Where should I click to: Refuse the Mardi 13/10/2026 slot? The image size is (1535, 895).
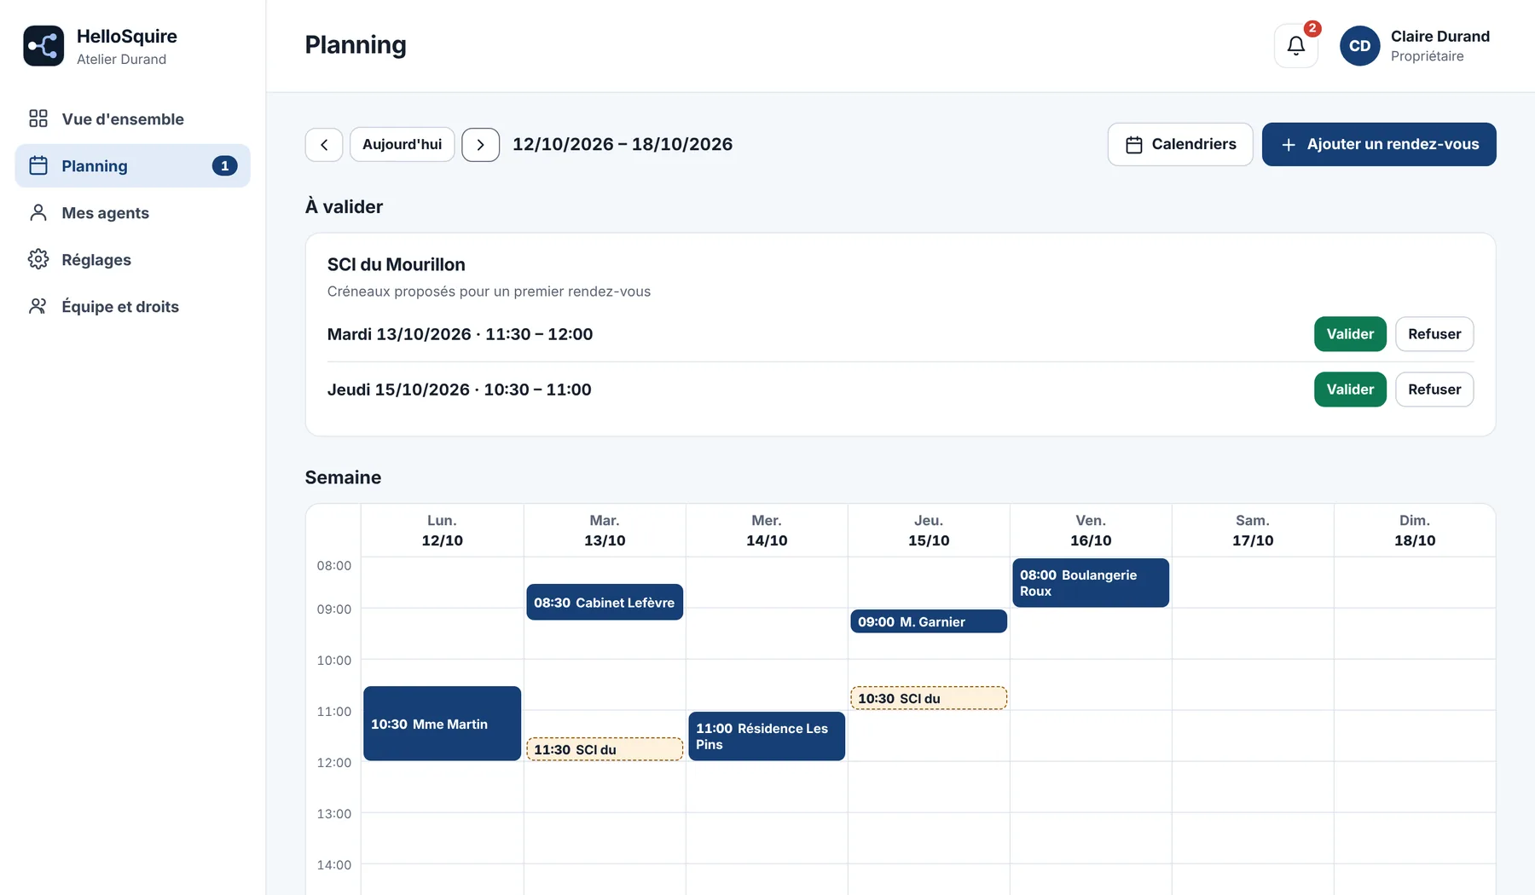[1434, 334]
